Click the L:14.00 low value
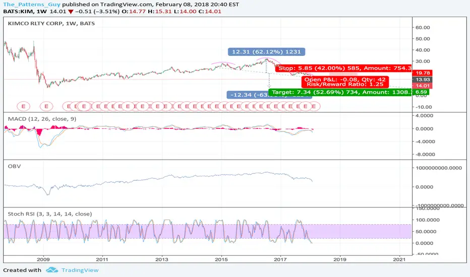 [x=185, y=12]
